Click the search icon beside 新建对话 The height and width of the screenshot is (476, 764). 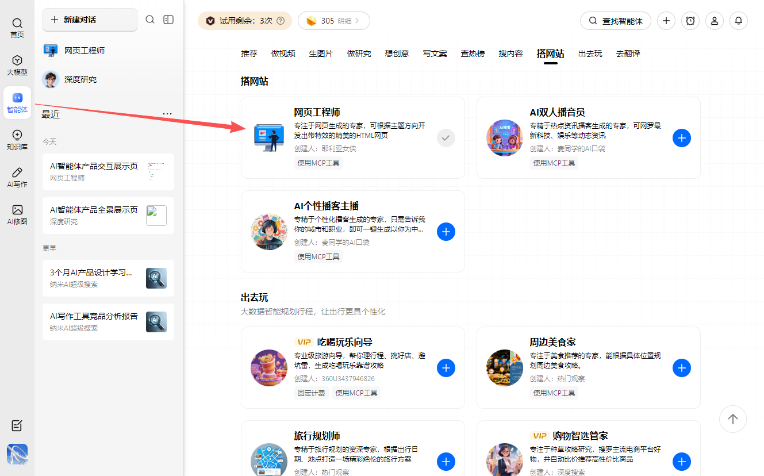(150, 20)
